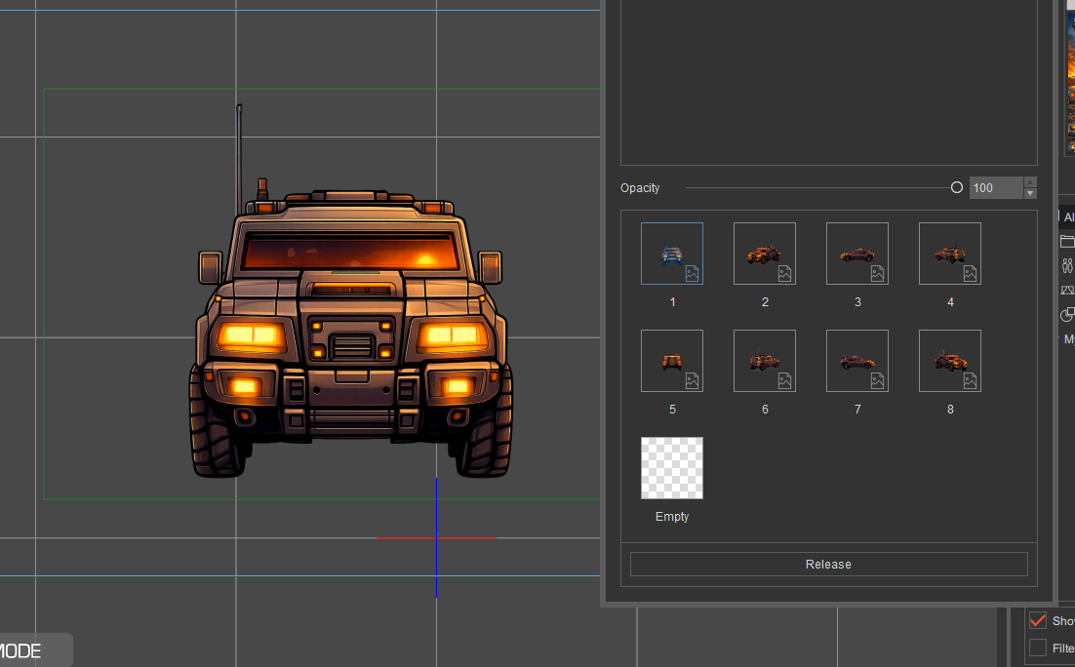This screenshot has width=1075, height=667.
Task: Select sprite thumbnail 4
Action: (949, 253)
